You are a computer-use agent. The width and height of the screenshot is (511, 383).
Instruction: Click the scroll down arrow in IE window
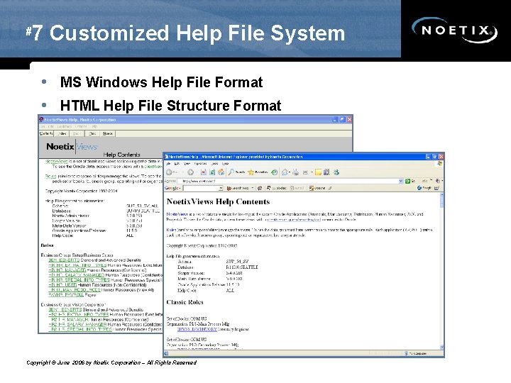click(x=442, y=347)
